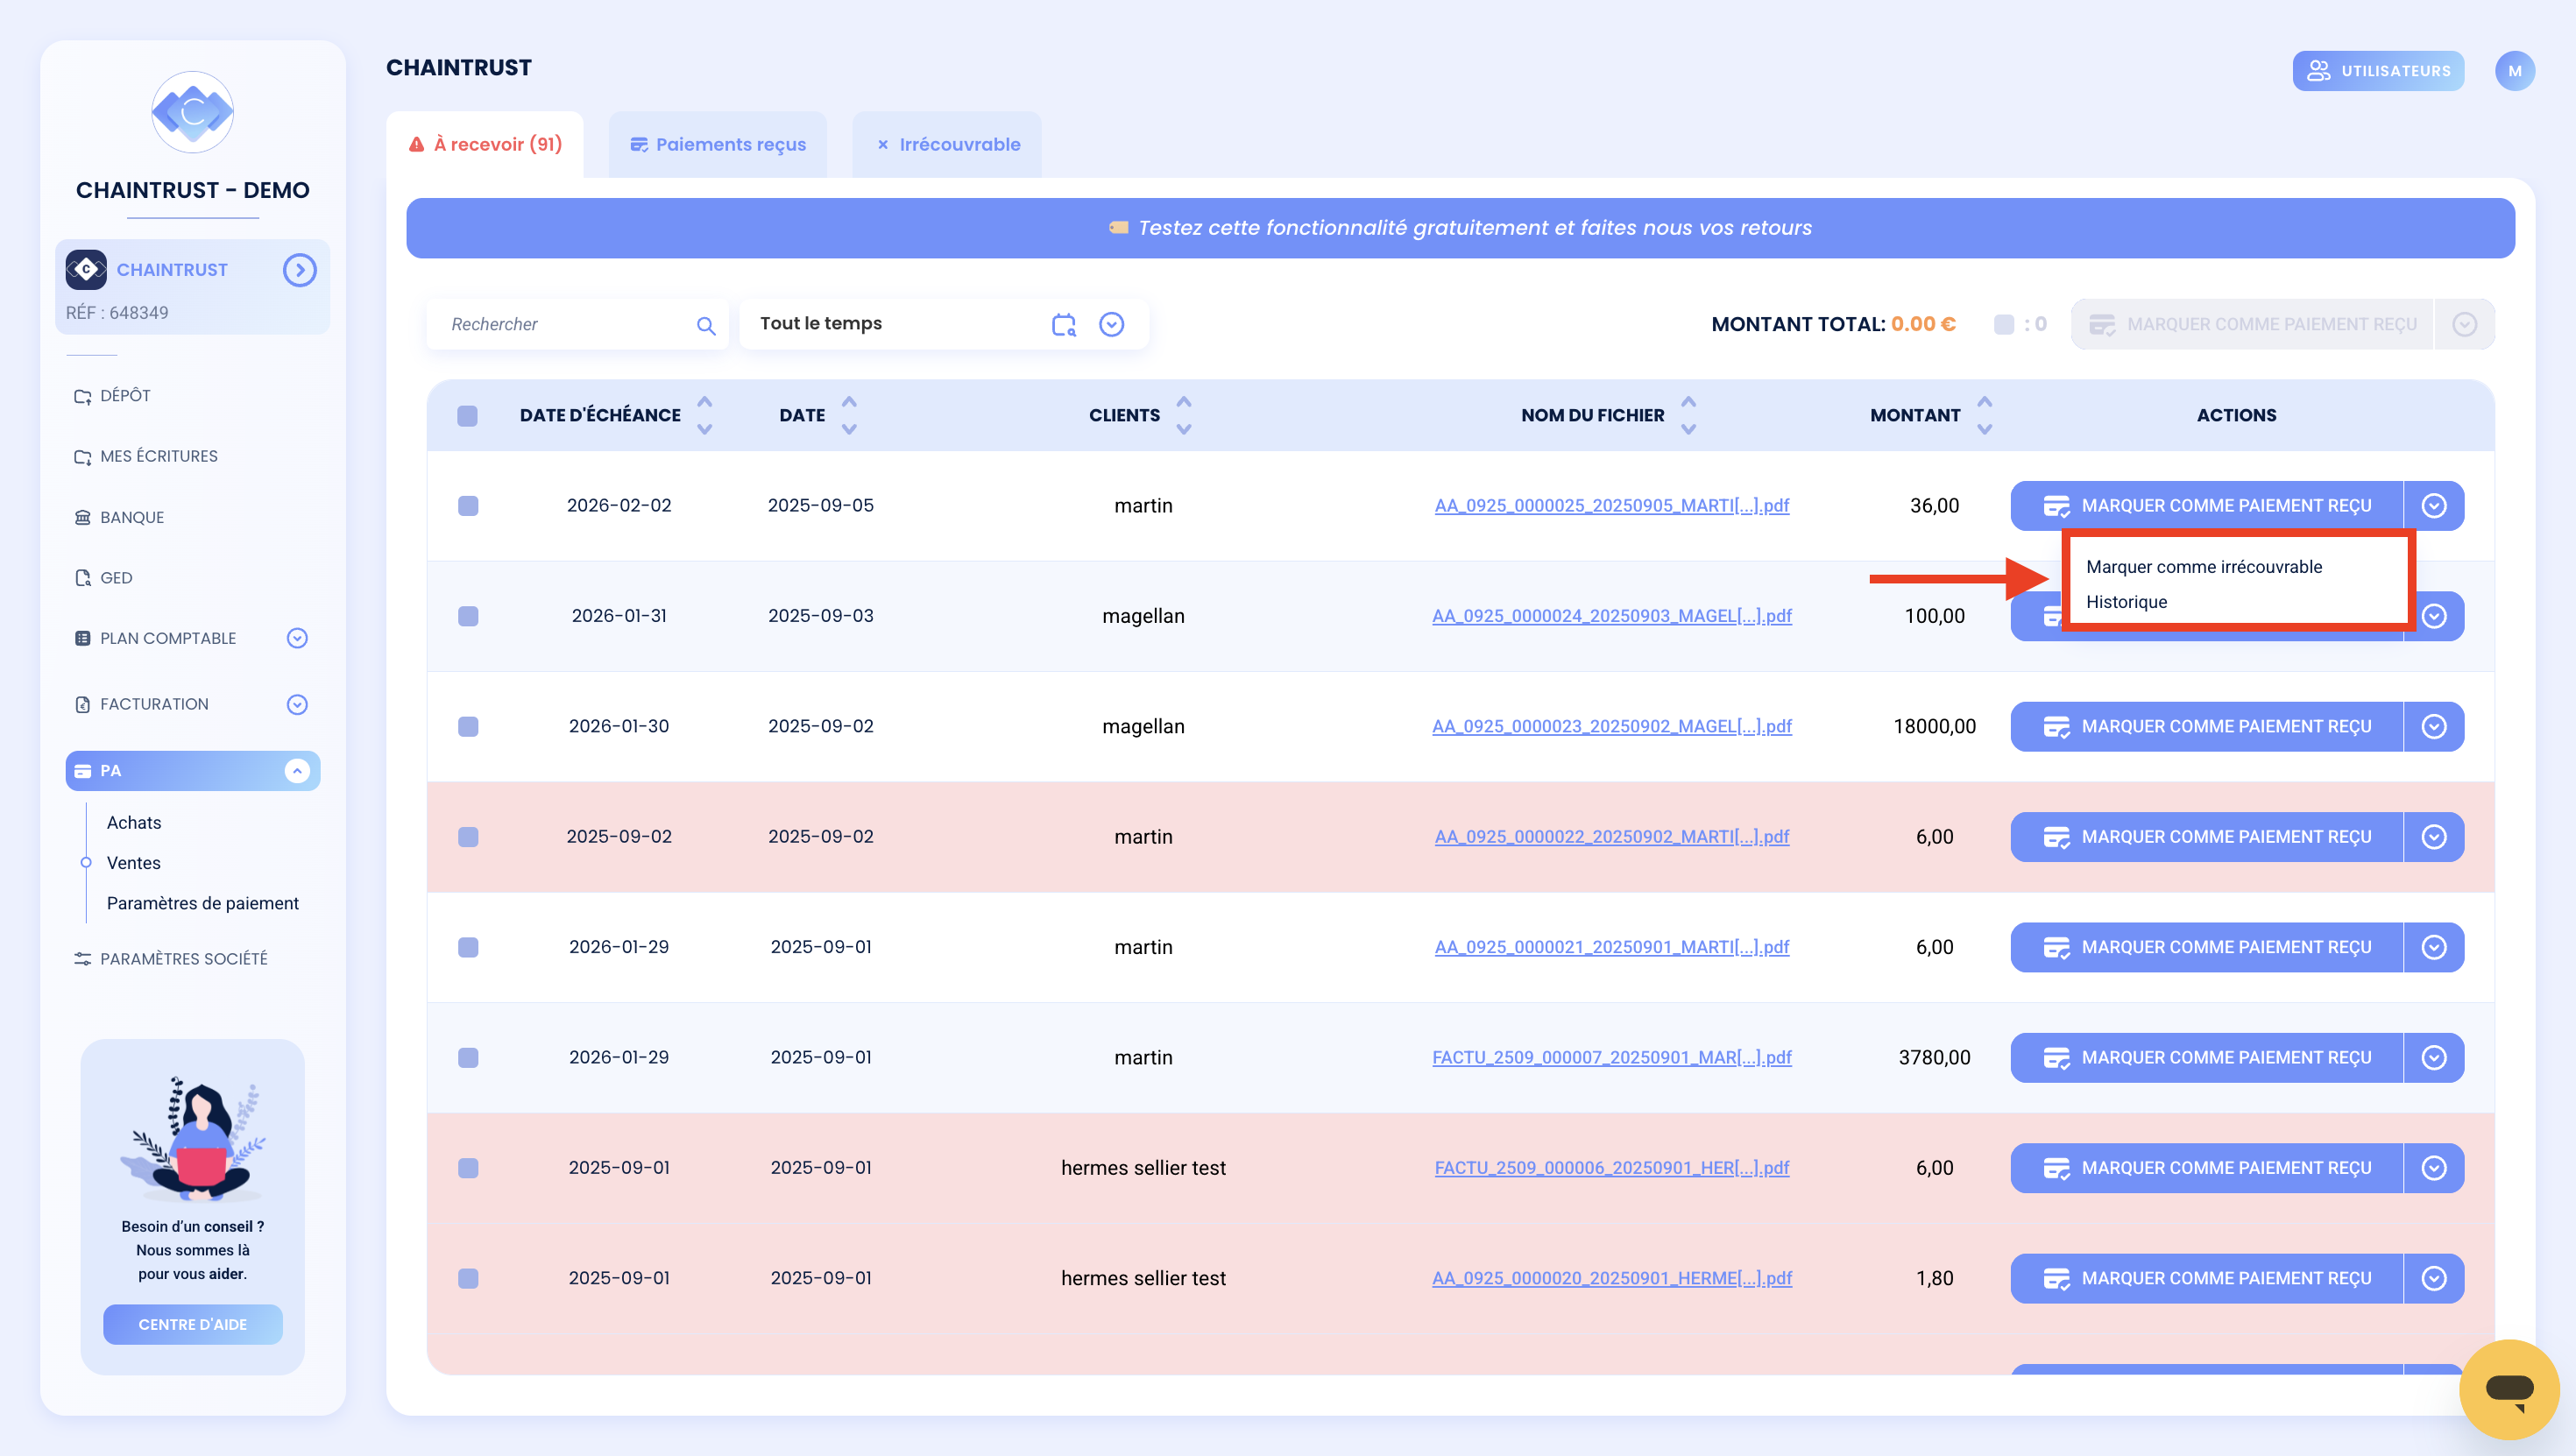The height and width of the screenshot is (1456, 2576).
Task: Sort the Montant column
Action: point(1984,415)
